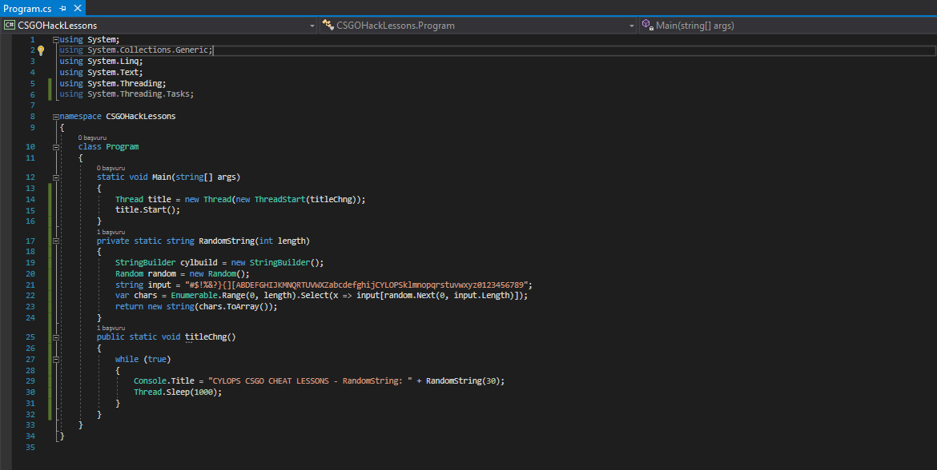Open the CSGOHackLessons project dropdown
This screenshot has height=470, width=937.
(312, 26)
